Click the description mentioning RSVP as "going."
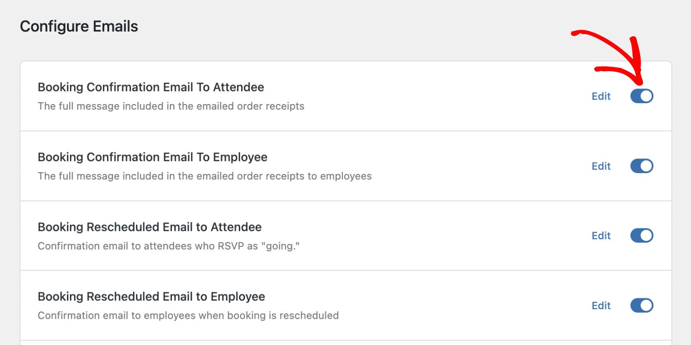The height and width of the screenshot is (345, 691). (168, 246)
